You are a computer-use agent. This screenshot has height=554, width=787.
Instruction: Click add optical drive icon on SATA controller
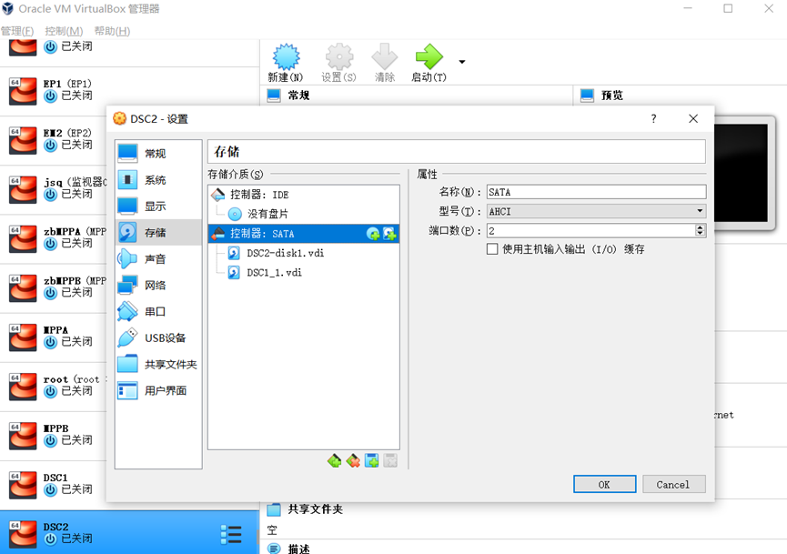click(x=373, y=234)
